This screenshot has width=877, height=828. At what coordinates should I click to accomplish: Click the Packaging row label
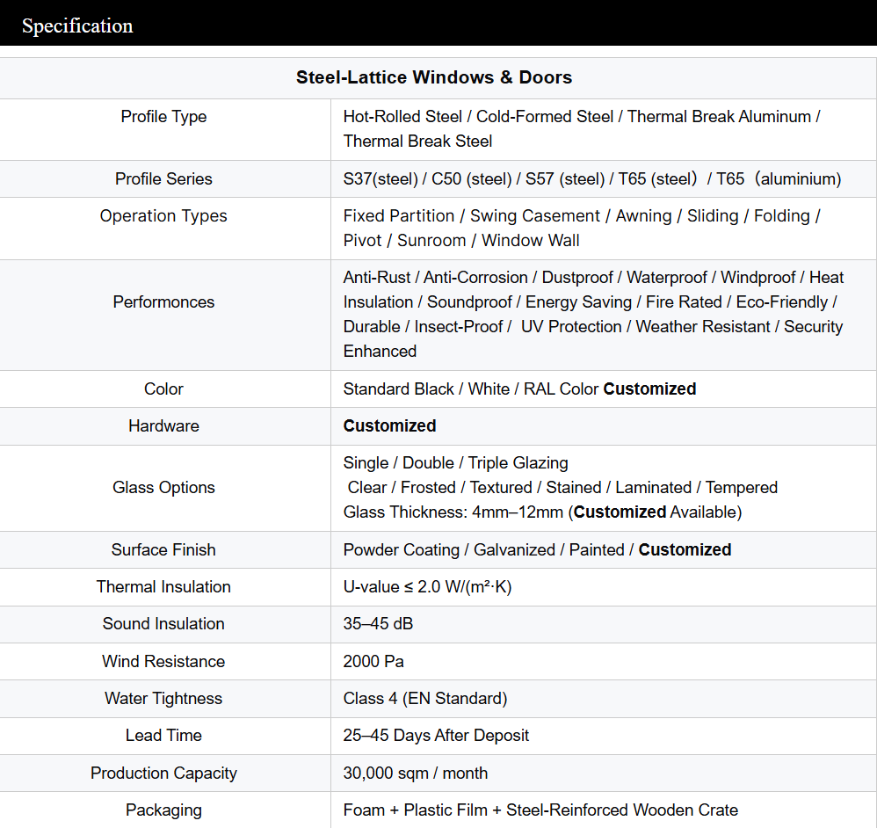(163, 810)
